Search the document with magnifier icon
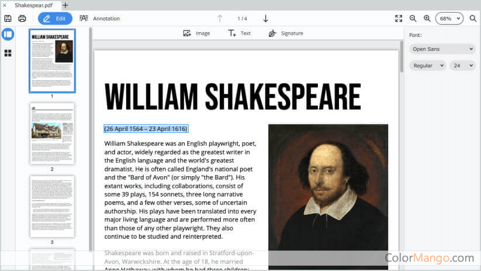 tap(473, 19)
